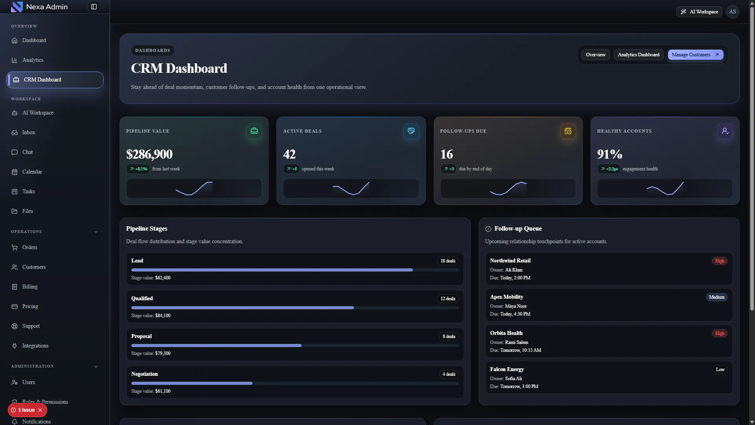Click the 8 deals badge

[x=449, y=336]
